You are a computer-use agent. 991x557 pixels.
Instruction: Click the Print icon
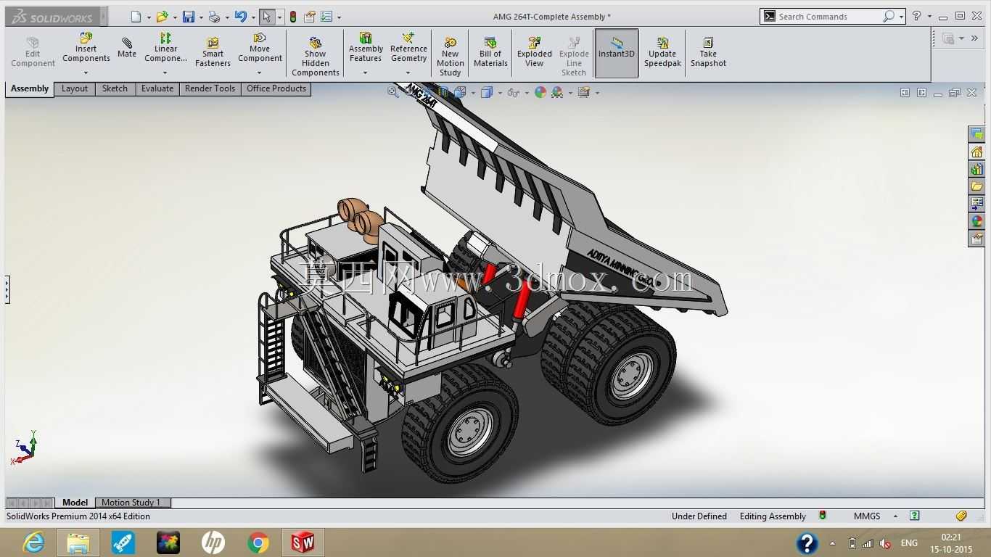click(214, 17)
